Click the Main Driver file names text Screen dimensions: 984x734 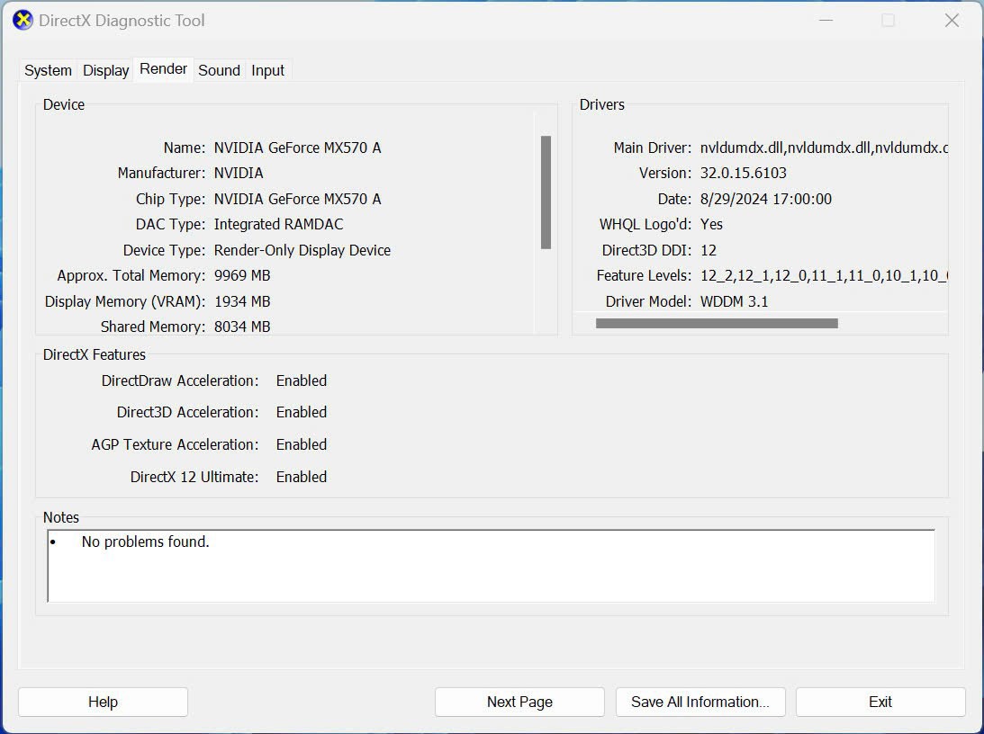[823, 148]
